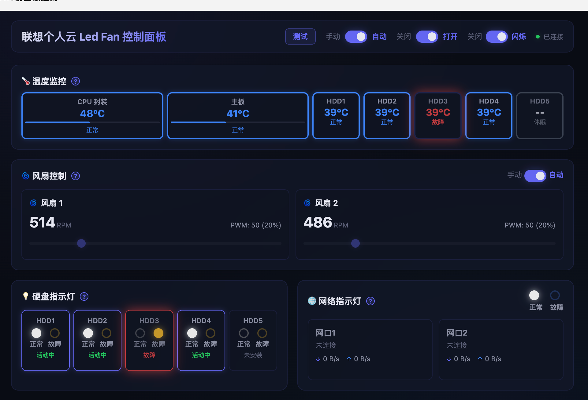Select the HDD4 39°C temperature card

click(489, 116)
